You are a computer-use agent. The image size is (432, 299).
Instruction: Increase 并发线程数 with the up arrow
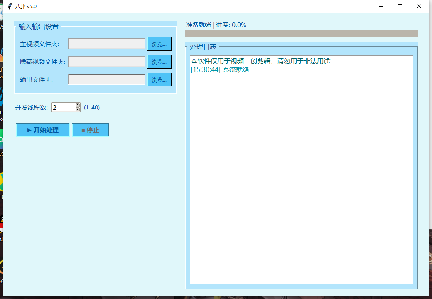(x=78, y=105)
